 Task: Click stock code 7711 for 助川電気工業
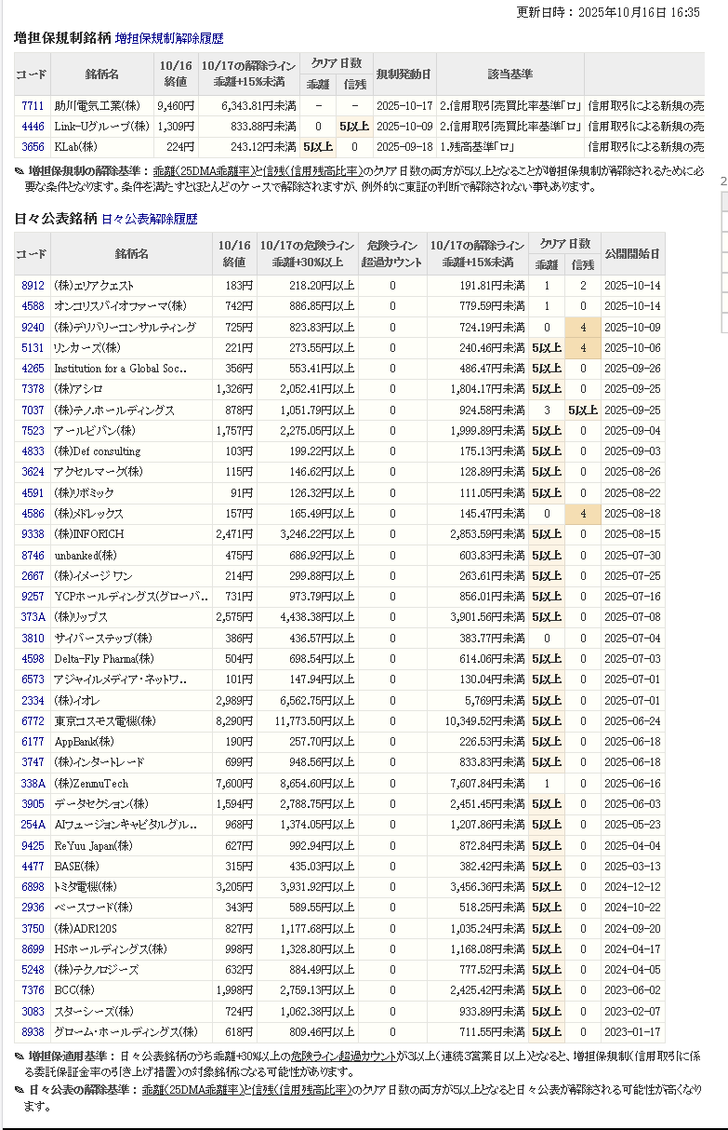coord(33,106)
